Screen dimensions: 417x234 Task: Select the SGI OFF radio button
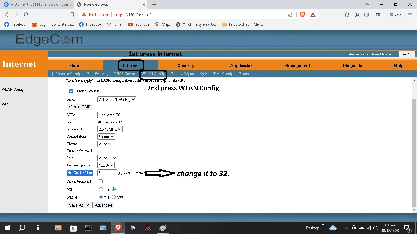pos(114,190)
